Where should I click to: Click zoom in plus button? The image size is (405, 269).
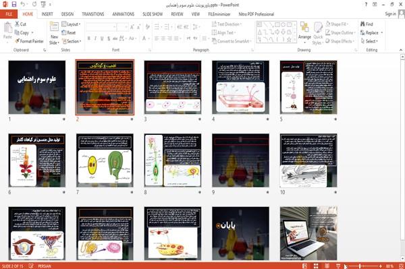(x=381, y=266)
